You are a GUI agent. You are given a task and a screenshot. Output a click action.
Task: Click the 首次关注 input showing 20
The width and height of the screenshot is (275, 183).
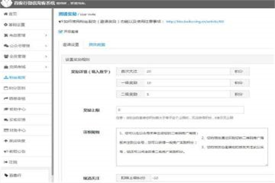click(x=186, y=71)
